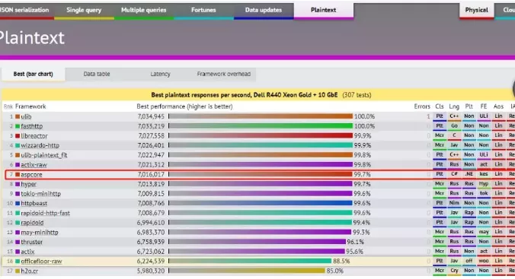Select the Plaintext tab
This screenshot has width=515, height=279.
324,10
